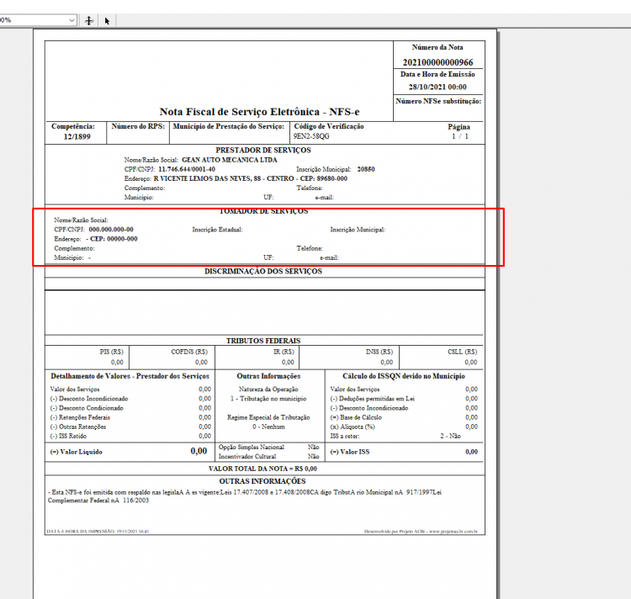
Task: Click the DISCRIMINAÇÃO DOS SERVIÇOS heading
Action: (x=263, y=272)
